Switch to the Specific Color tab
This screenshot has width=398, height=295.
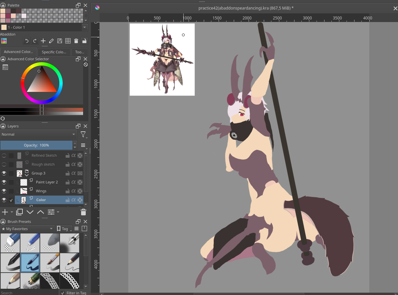54,52
